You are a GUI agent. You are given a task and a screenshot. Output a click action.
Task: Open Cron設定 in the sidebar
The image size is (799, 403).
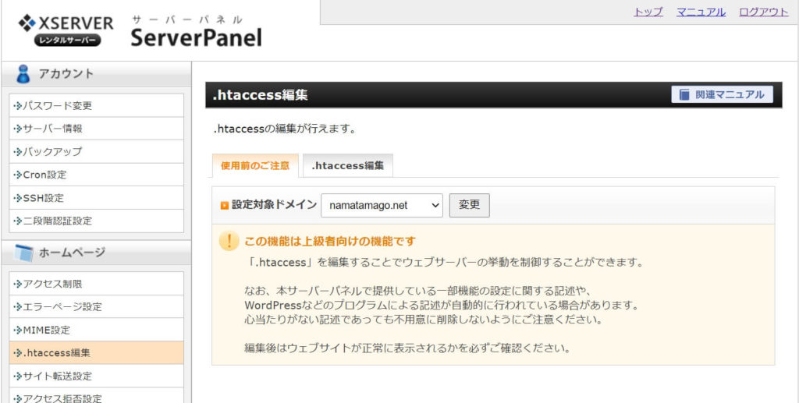tap(96, 175)
